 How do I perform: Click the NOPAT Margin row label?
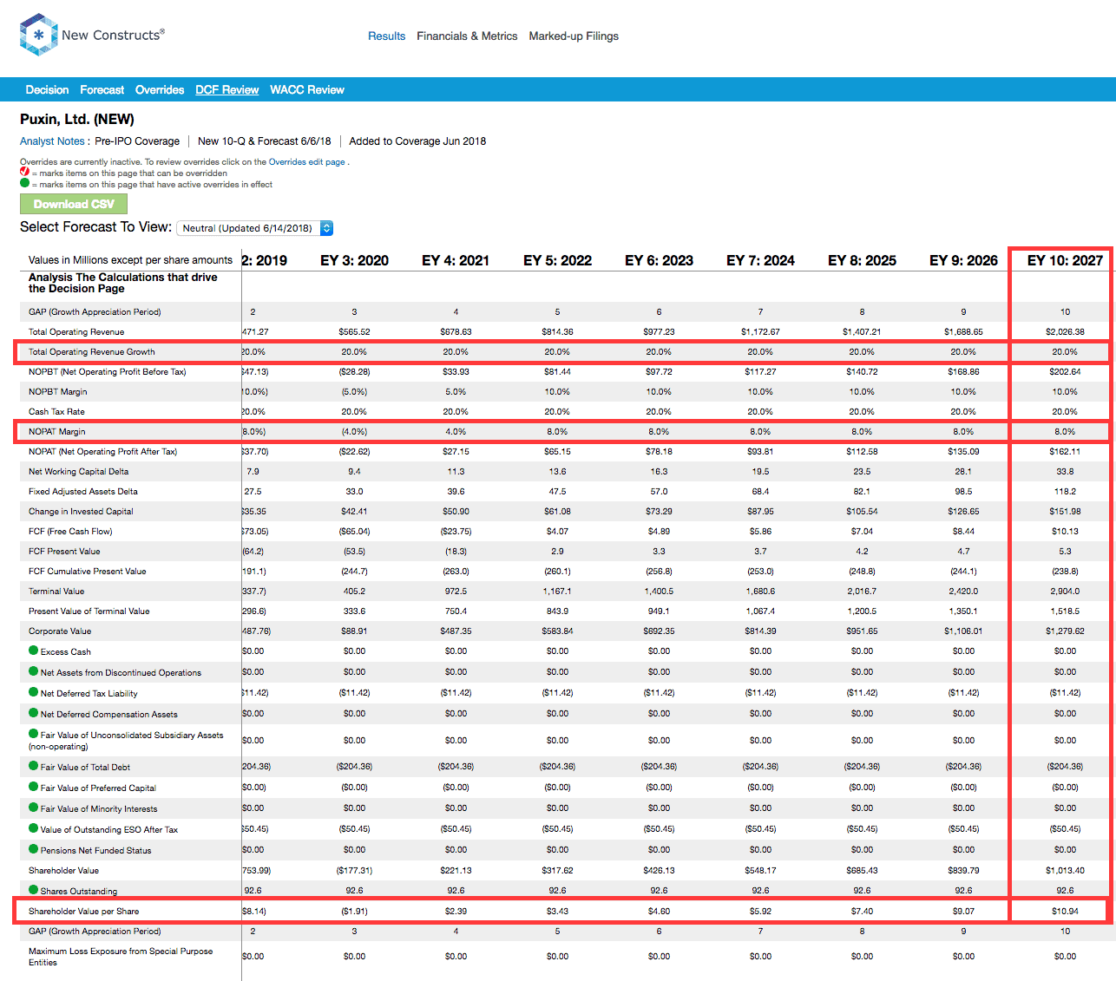57,432
